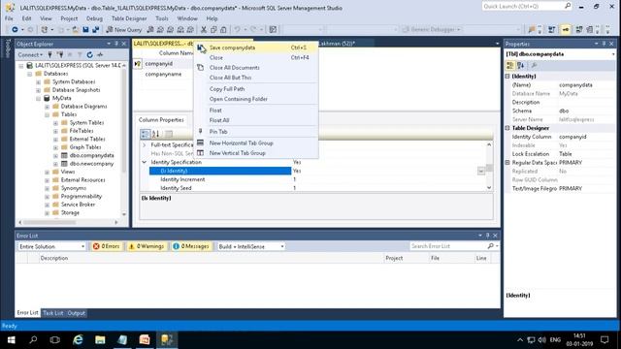Click the Cut scissors icon
Screen dimensions: 621x349
point(204,30)
